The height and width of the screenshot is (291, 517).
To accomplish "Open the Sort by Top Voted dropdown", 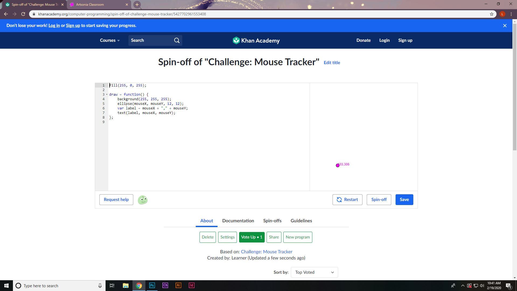I will click(314, 272).
